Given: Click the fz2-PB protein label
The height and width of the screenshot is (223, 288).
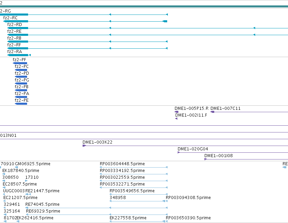Looking at the screenshot, I should (21, 87).
